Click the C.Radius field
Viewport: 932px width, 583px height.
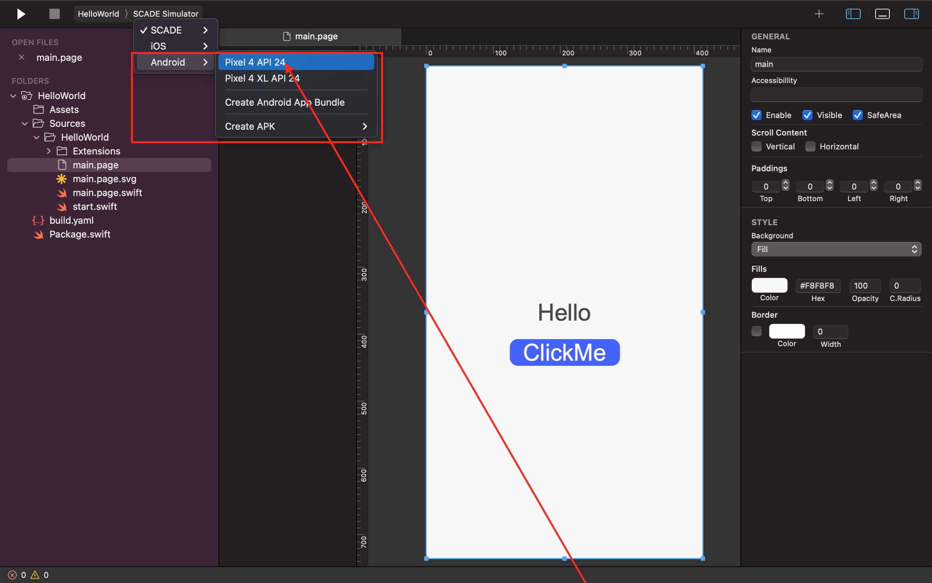[x=905, y=286]
